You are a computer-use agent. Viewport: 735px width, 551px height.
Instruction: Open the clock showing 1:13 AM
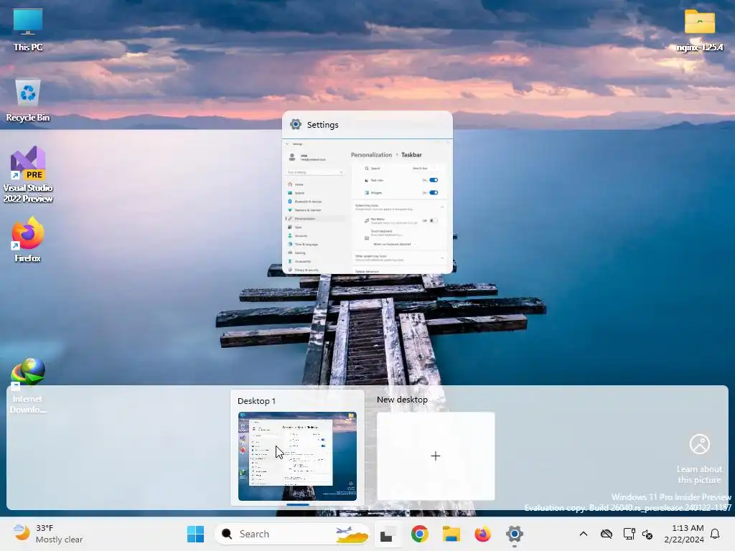684,534
